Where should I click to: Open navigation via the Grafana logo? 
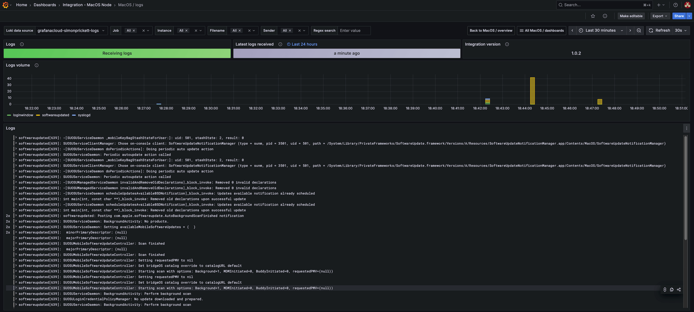5,5
